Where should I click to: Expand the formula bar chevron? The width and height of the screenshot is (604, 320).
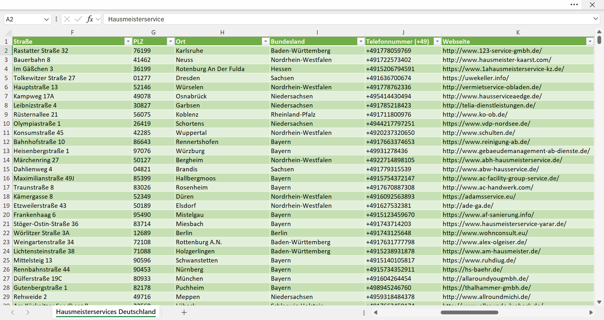pyautogui.click(x=596, y=19)
